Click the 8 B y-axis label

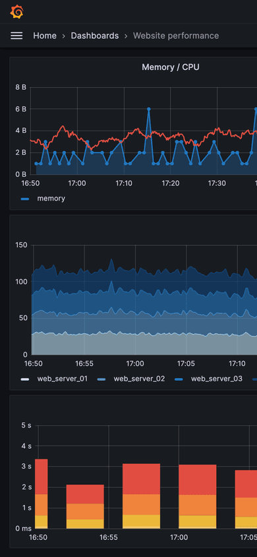click(x=20, y=87)
